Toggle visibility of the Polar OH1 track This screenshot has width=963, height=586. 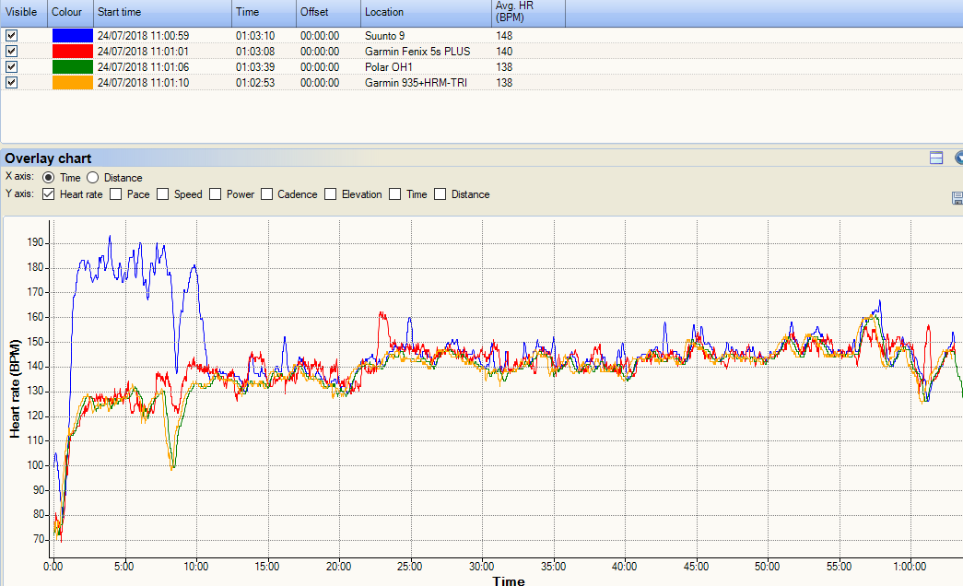tap(11, 67)
